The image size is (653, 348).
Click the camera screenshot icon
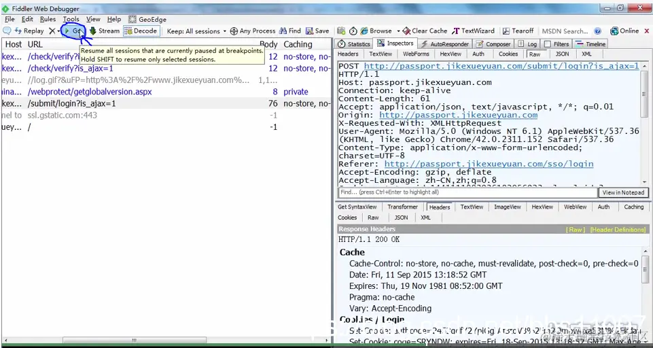(x=341, y=31)
